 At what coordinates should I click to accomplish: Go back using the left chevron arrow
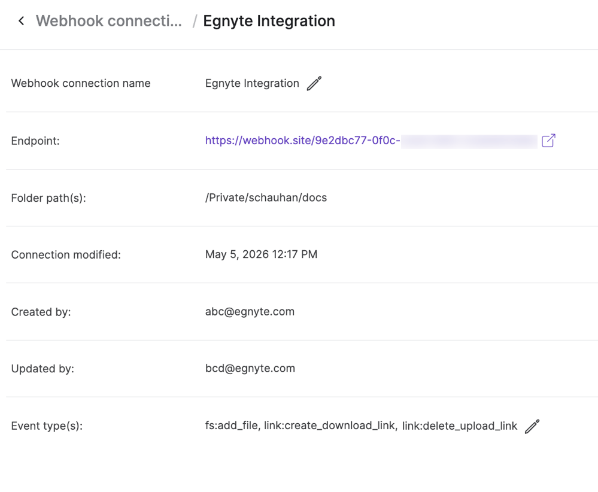click(22, 21)
